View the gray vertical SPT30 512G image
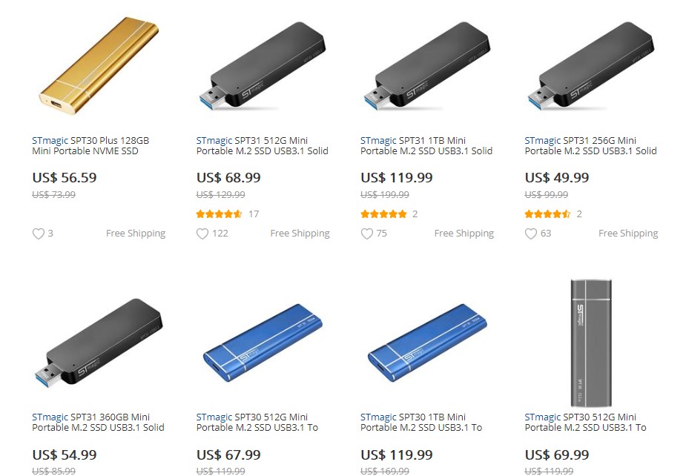The image size is (686, 476). (x=591, y=343)
